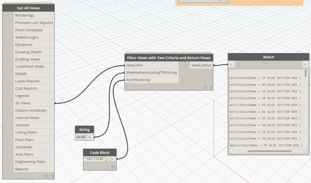Click the viewListOut output port
311x183 pixels.
[201, 65]
